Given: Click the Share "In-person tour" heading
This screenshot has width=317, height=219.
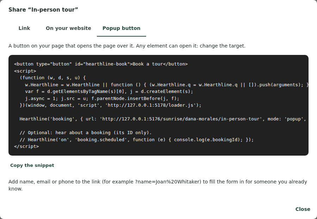Looking at the screenshot, I should 43,10.
